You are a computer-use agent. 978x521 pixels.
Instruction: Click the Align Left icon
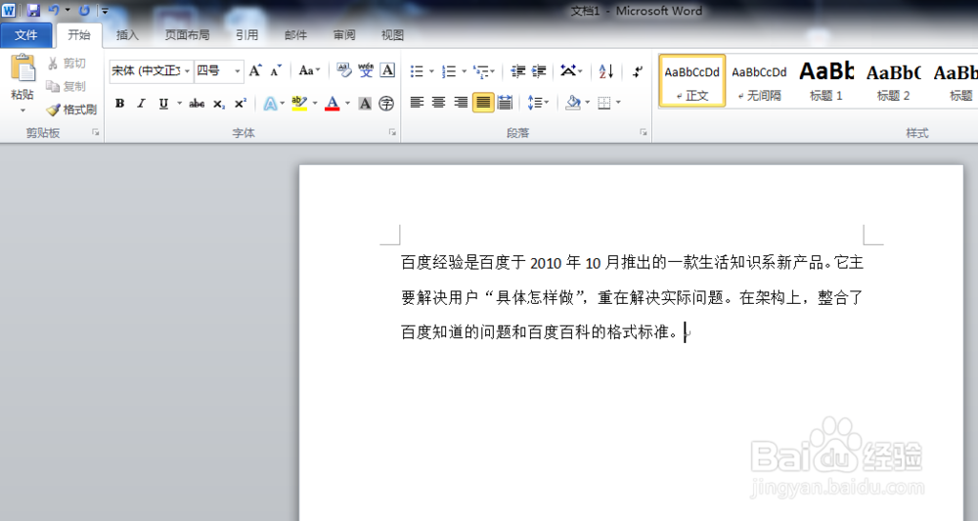(417, 103)
